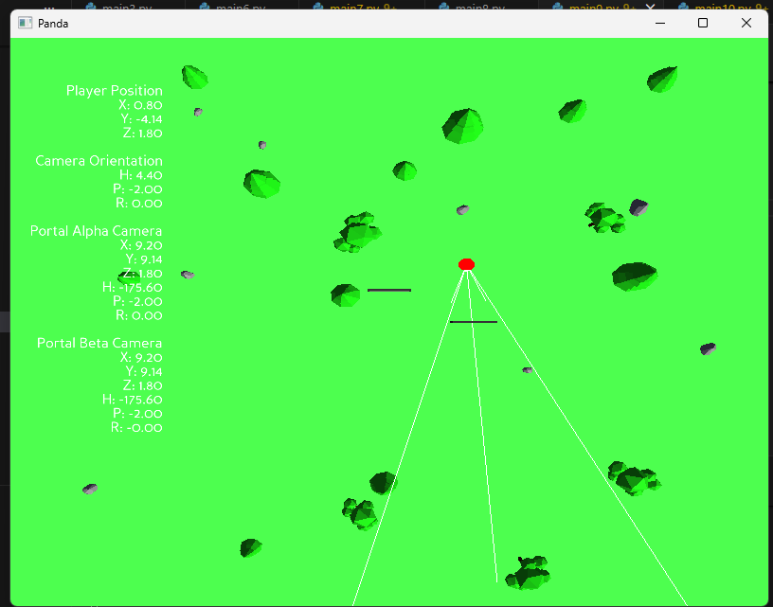Click the Camera Orientation heading
773x607 pixels.
(99, 161)
